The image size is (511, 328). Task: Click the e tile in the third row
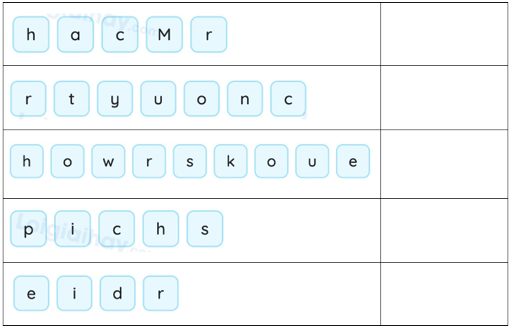(353, 162)
